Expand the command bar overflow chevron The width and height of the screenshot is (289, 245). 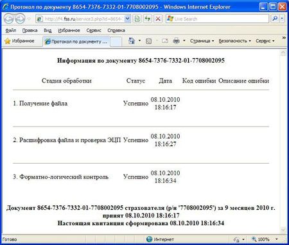pos(284,38)
